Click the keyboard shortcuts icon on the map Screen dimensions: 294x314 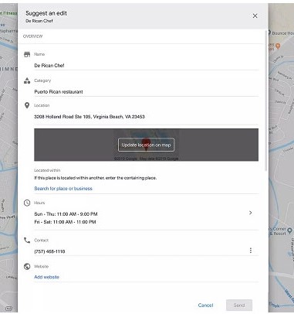(8, 309)
